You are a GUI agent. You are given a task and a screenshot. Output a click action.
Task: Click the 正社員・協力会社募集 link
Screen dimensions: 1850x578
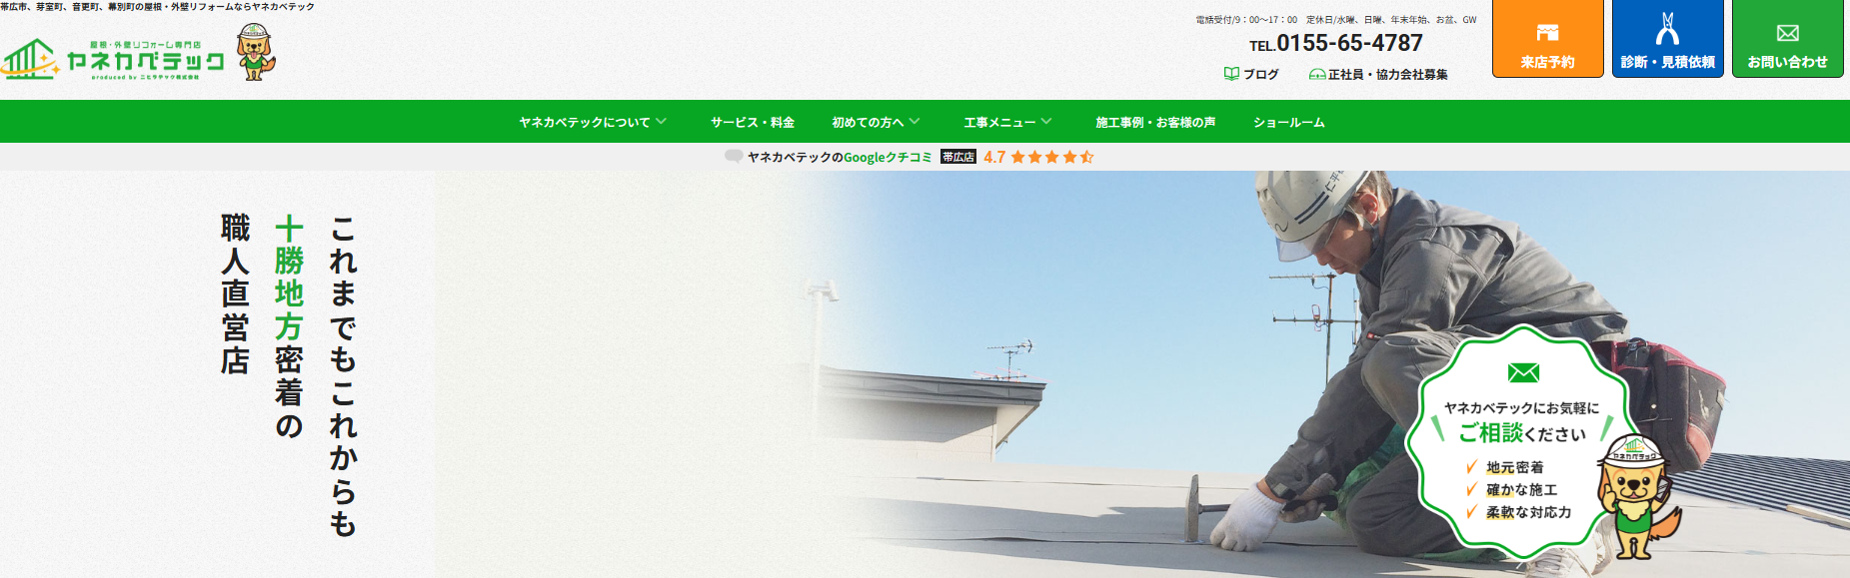pyautogui.click(x=1387, y=75)
